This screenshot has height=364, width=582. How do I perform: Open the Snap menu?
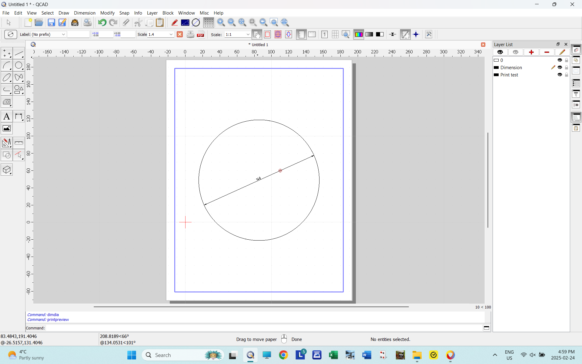pos(124,13)
